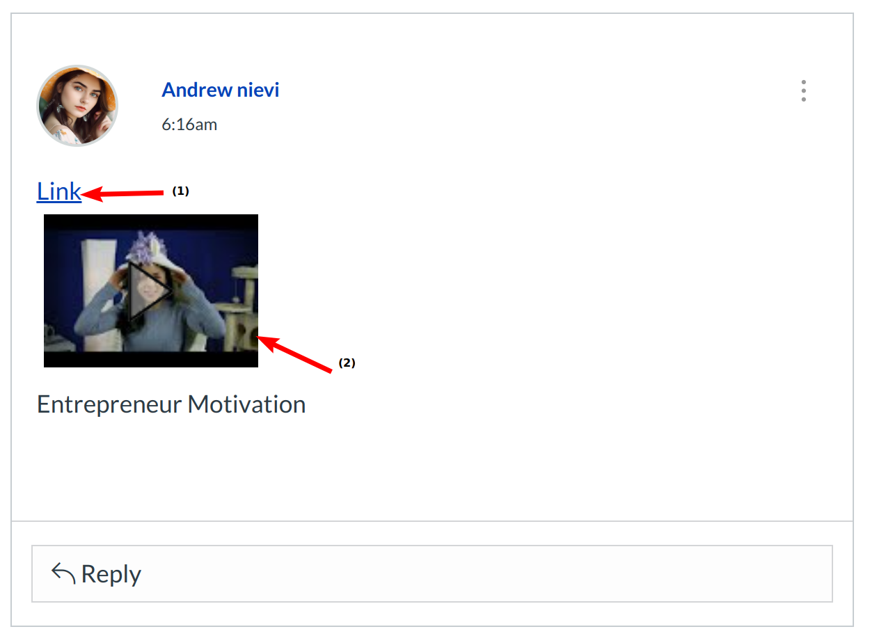Image resolution: width=870 pixels, height=636 pixels.
Task: Open the three-dot options menu on the post
Action: click(x=803, y=91)
